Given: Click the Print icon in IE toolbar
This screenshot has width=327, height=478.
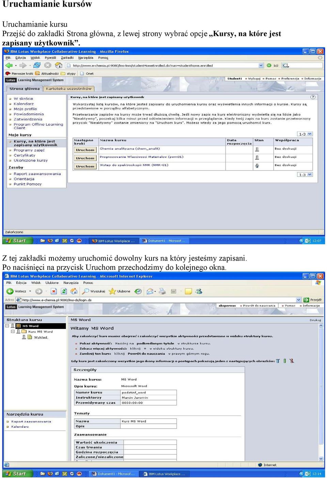Looking at the screenshot, I should pyautogui.click(x=162, y=291).
